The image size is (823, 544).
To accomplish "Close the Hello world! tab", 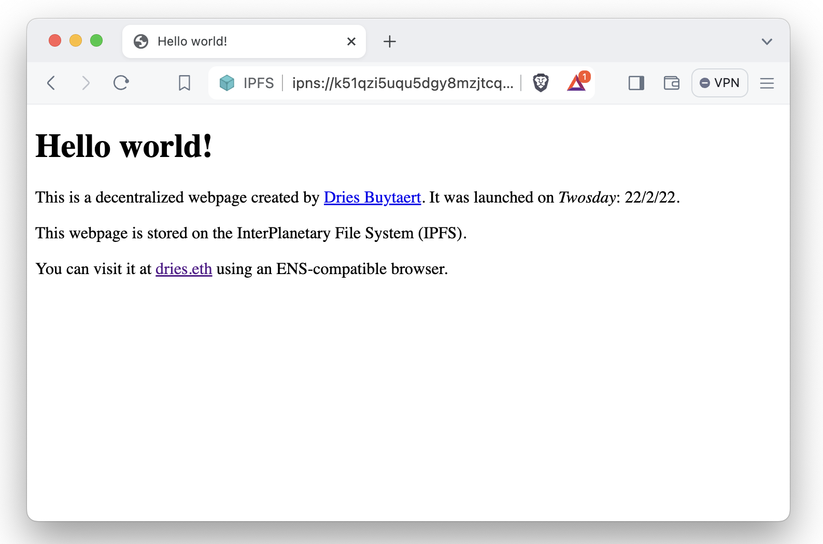I will [x=351, y=41].
